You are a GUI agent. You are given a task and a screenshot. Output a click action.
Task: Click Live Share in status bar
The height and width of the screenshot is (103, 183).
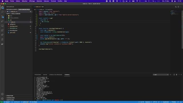(x=33, y=102)
